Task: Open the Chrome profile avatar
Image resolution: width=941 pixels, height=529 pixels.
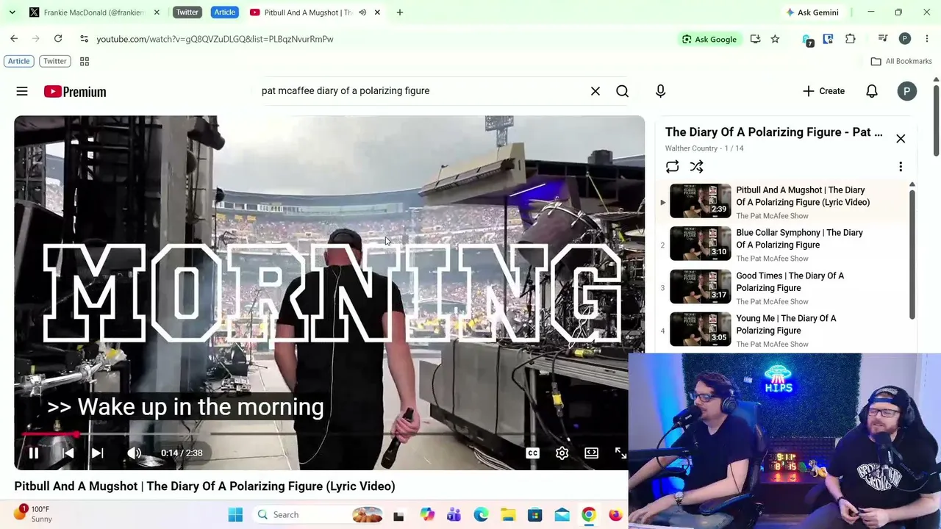Action: coord(905,39)
